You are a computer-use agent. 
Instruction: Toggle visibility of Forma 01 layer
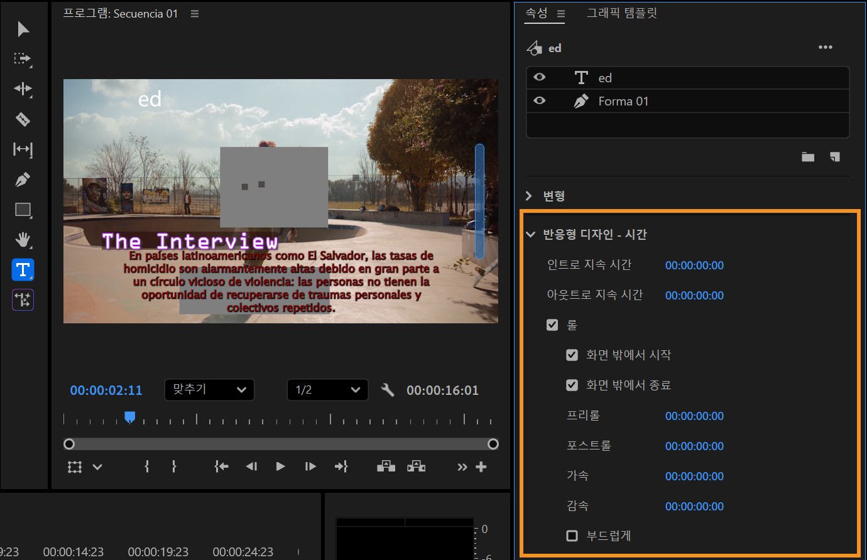[540, 100]
